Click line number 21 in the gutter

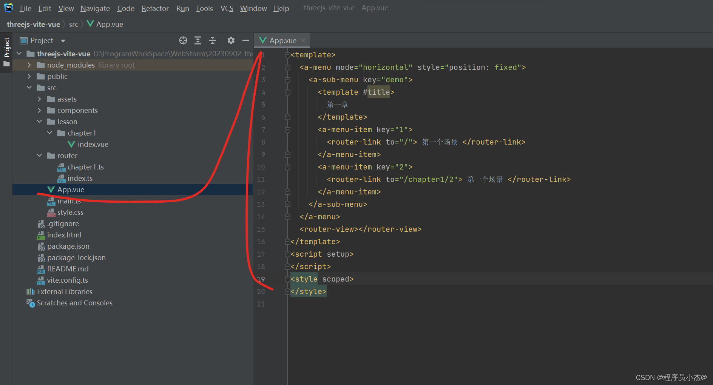tap(261, 304)
